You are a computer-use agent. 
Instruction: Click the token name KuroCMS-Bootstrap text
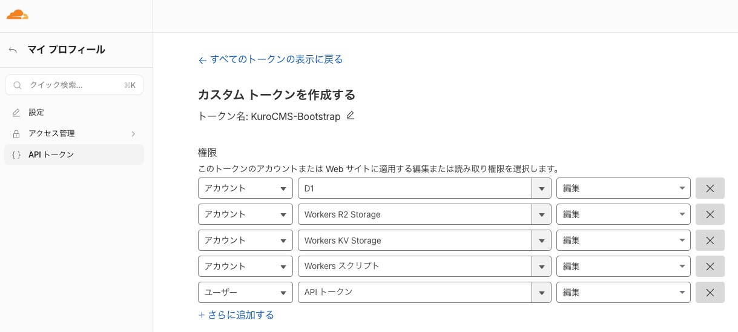[296, 116]
